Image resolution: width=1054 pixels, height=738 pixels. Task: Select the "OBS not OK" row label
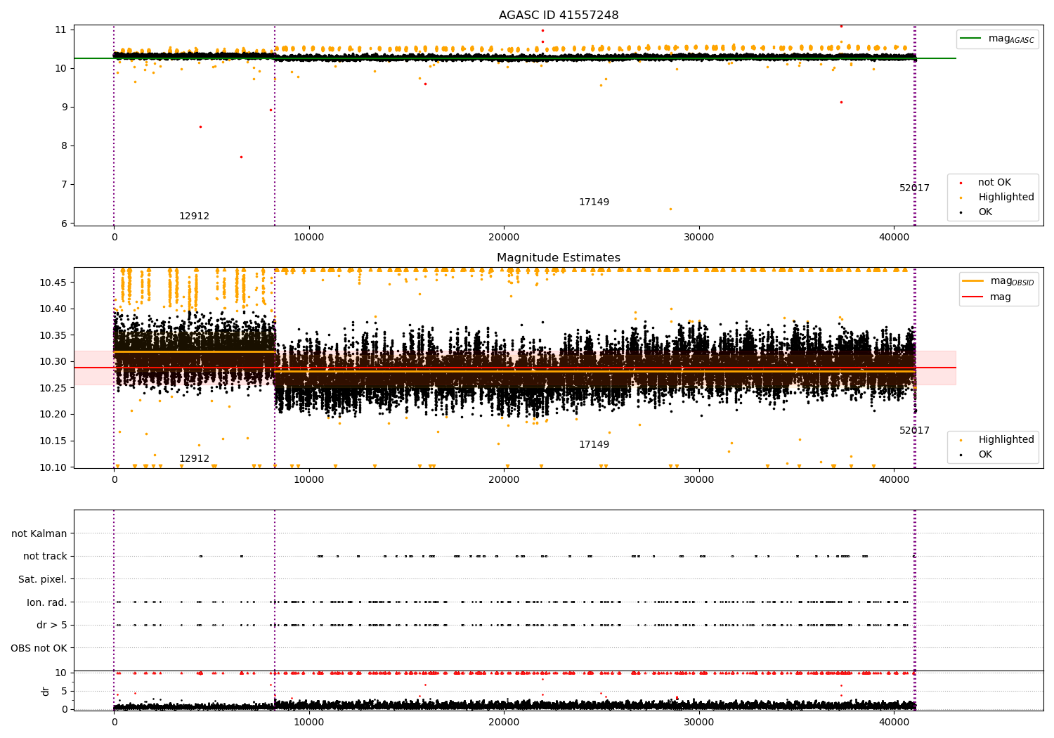[x=39, y=648]
